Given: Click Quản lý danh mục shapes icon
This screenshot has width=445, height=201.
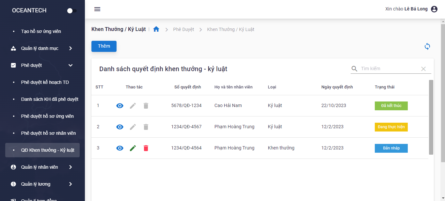Looking at the screenshot, I should point(13,48).
